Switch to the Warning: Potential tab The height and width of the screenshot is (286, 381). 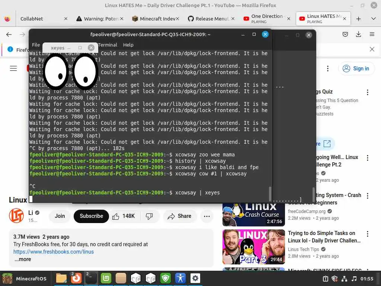101,19
